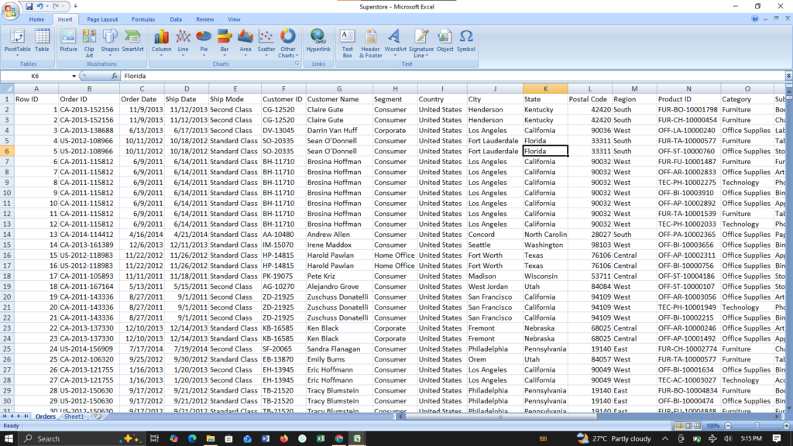
Task: Switch to the Home ribbon tab
Action: pyautogui.click(x=36, y=19)
